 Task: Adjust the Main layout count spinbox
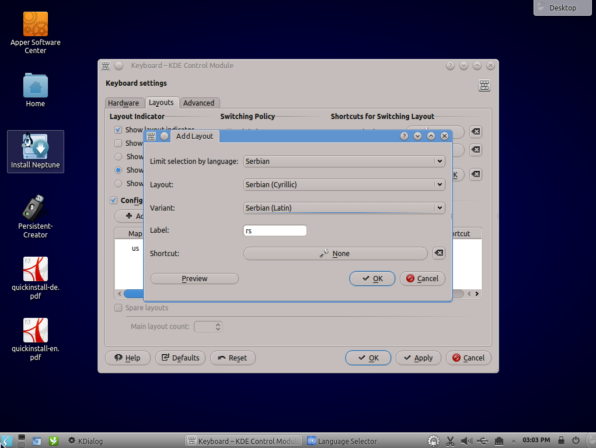coord(208,327)
